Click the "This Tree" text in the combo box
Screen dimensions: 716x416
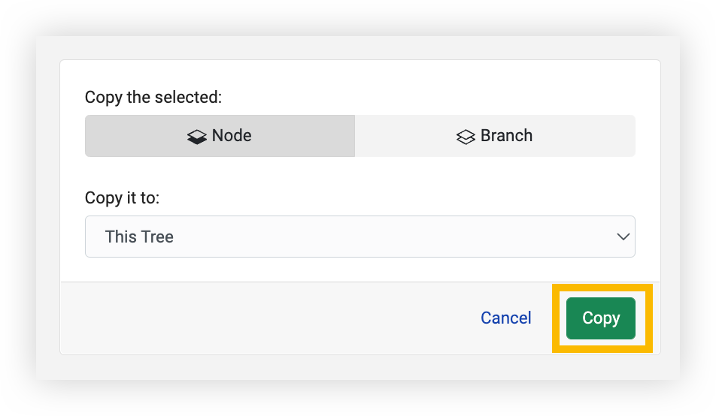(x=139, y=237)
